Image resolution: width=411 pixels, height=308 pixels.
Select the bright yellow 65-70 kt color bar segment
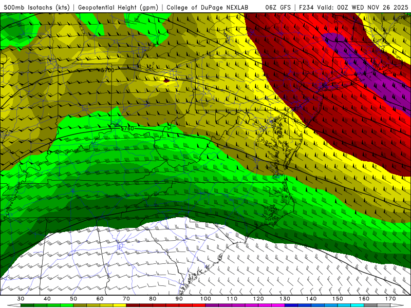120,305
